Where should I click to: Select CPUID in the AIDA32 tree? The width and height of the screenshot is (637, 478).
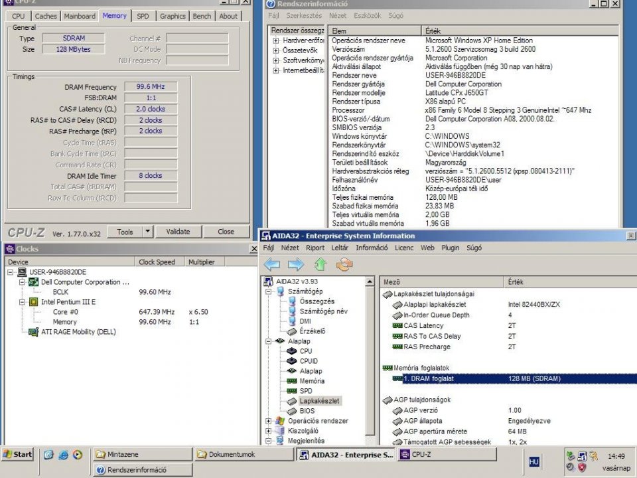(x=309, y=361)
